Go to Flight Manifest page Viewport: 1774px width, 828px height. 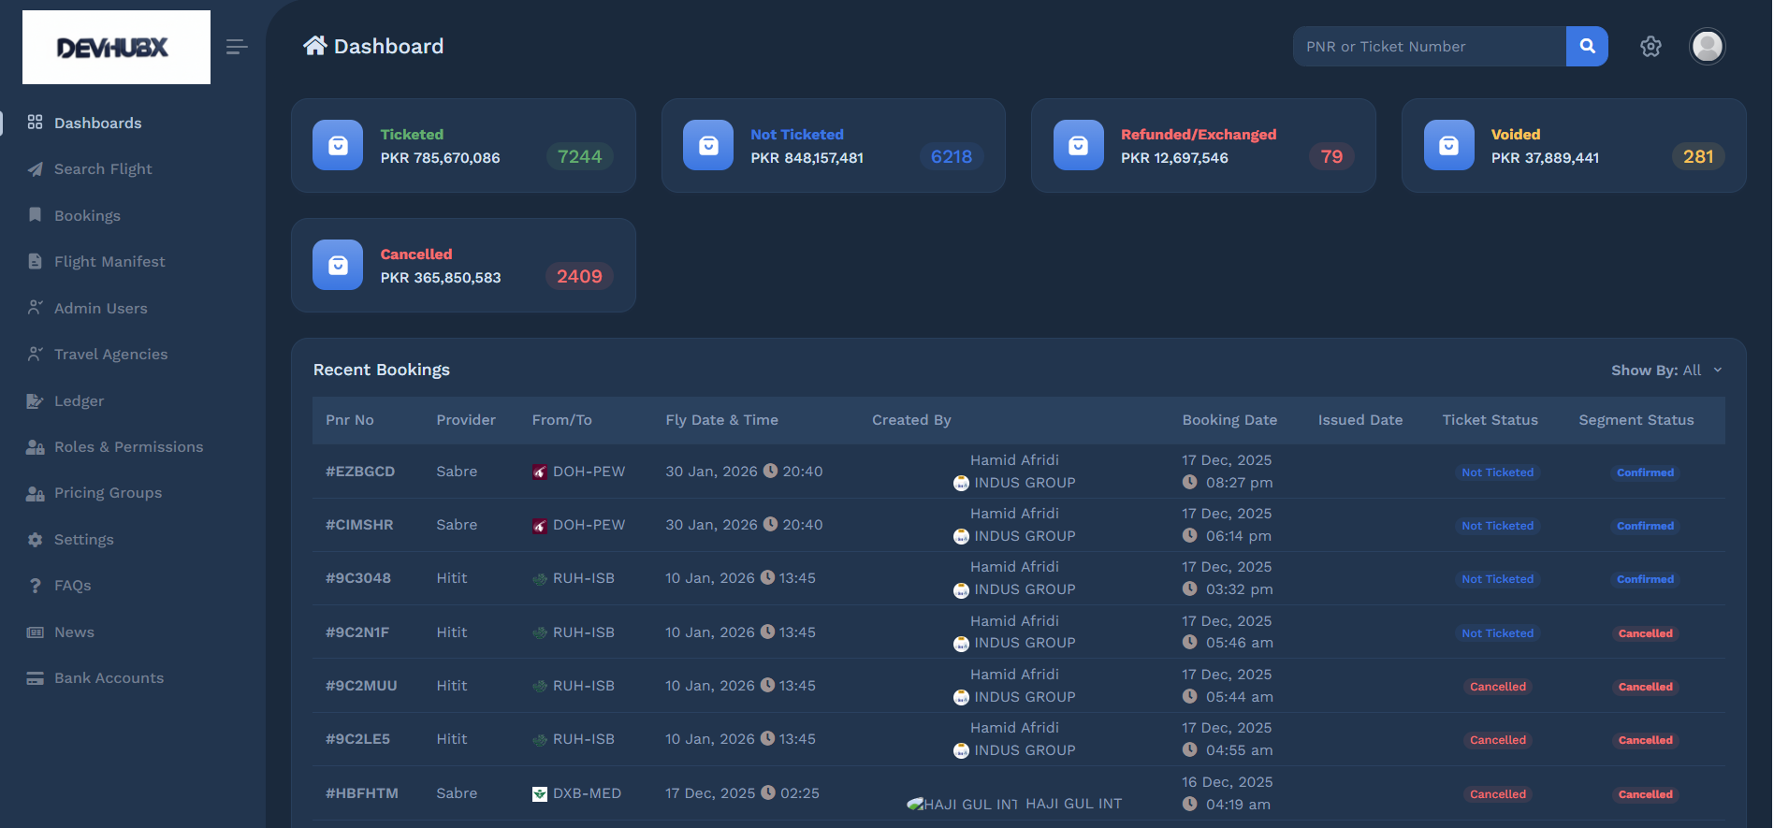(109, 262)
